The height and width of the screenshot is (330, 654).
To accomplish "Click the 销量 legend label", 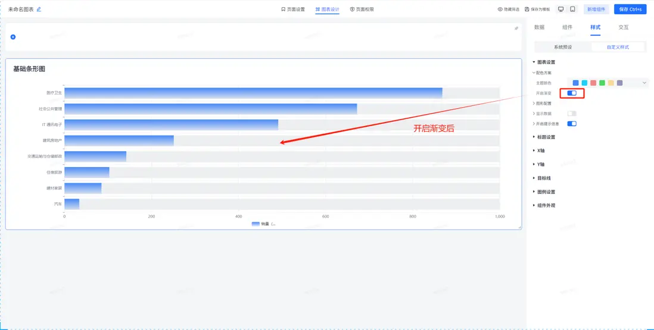I will (x=268, y=224).
